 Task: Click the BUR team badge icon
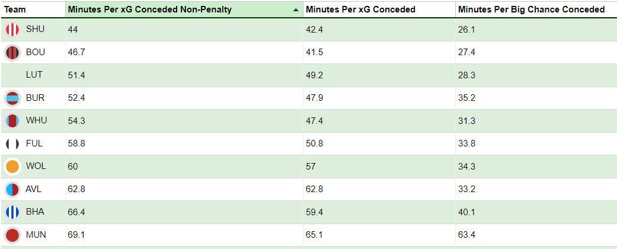[12, 98]
